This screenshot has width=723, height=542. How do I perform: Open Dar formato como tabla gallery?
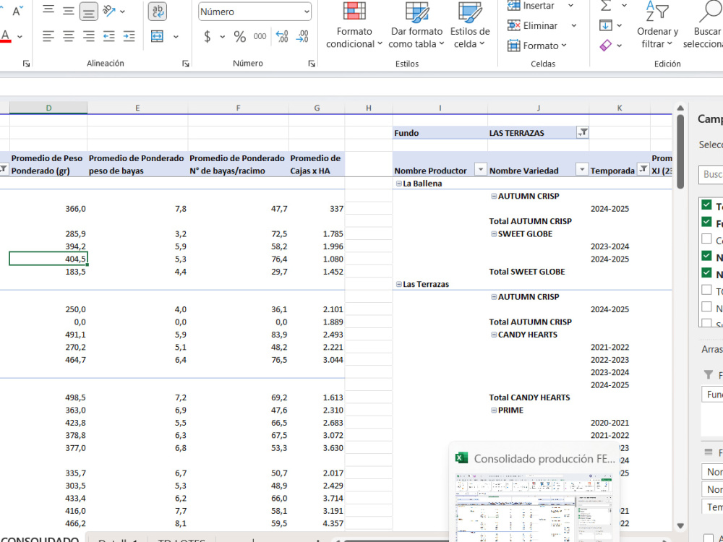[416, 25]
